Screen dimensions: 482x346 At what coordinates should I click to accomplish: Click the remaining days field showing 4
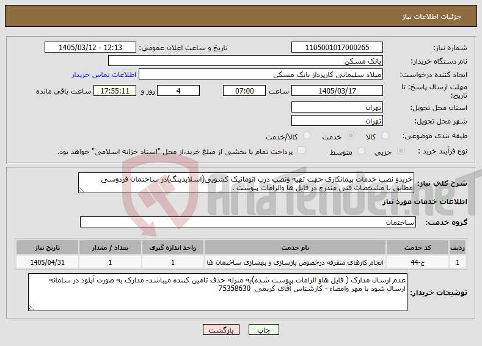[178, 90]
